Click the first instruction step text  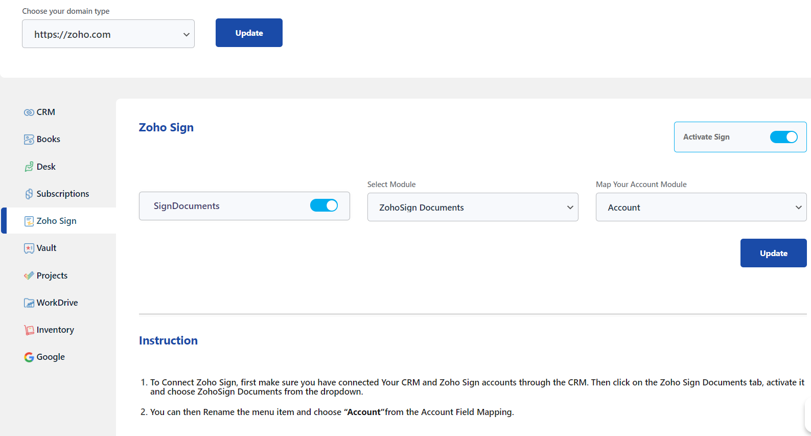pyautogui.click(x=477, y=387)
